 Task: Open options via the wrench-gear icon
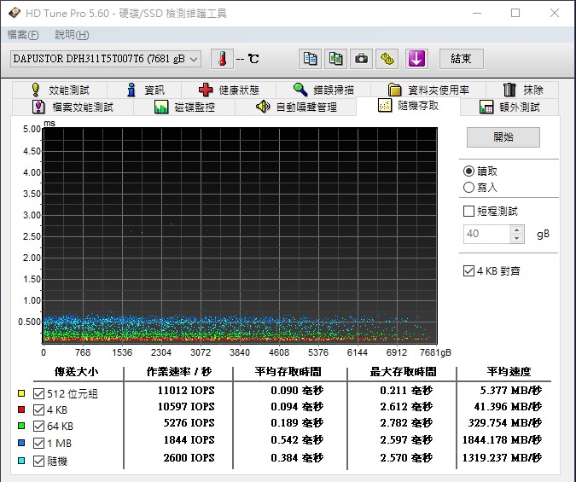[387, 59]
